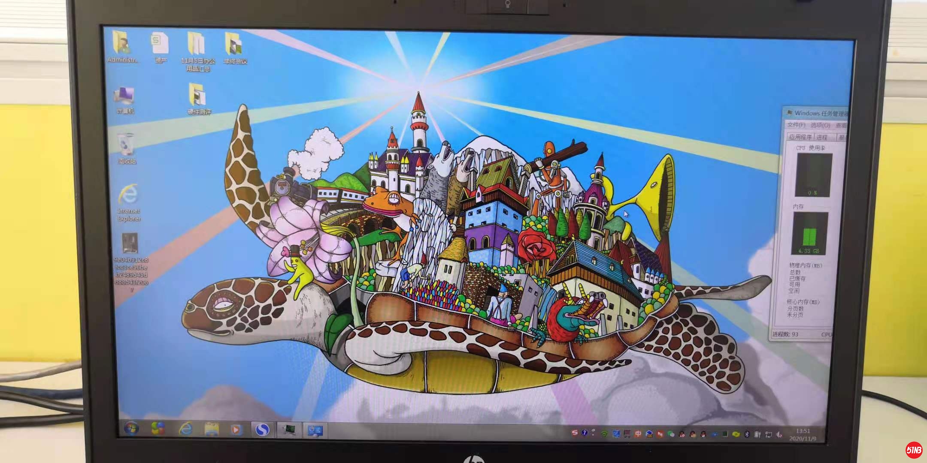Open the 资产 spreadsheet file on desktop
The image size is (927, 463).
[x=160, y=48]
